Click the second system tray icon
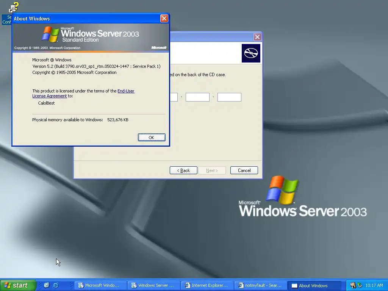 tap(360, 285)
